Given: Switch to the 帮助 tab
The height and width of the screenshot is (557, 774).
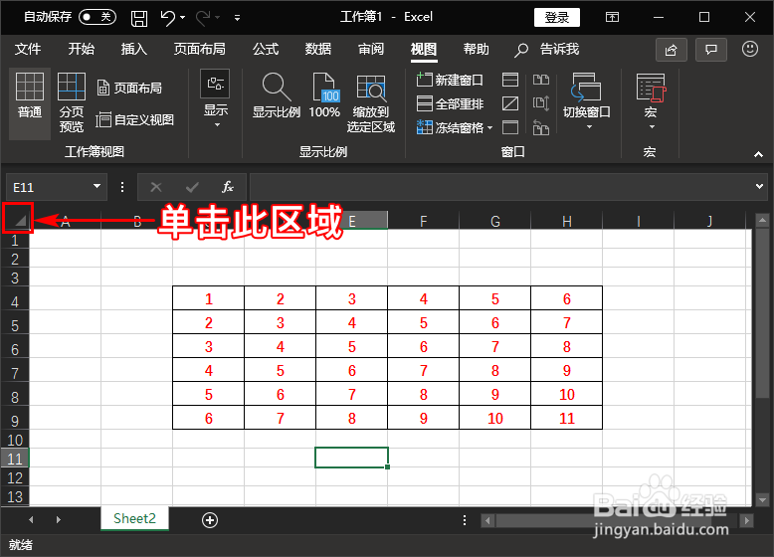Looking at the screenshot, I should tap(476, 49).
